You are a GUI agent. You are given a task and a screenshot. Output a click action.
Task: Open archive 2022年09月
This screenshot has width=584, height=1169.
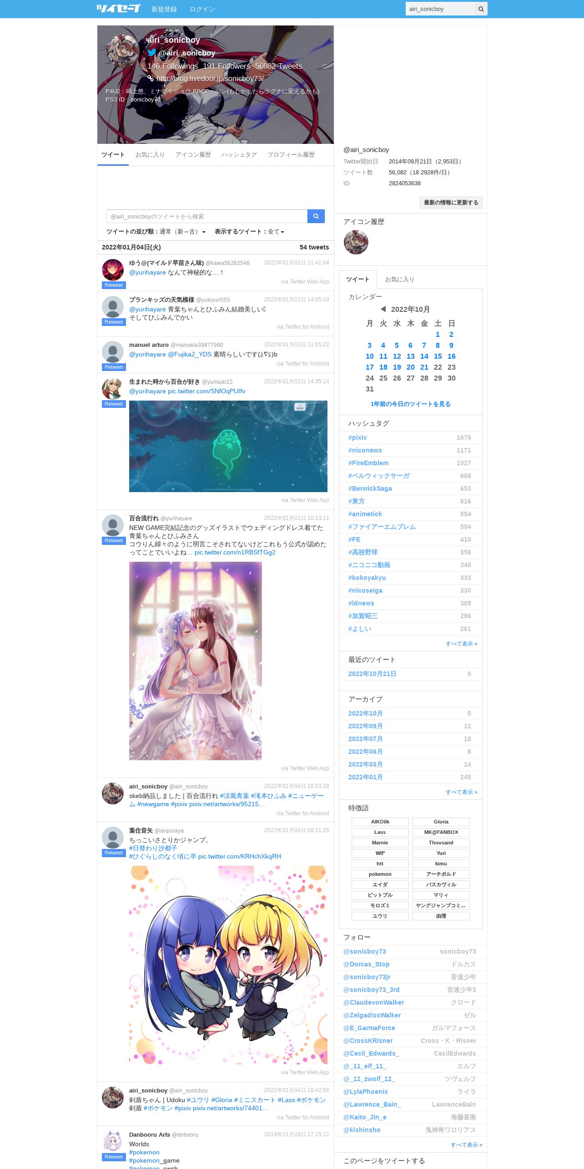click(x=365, y=726)
